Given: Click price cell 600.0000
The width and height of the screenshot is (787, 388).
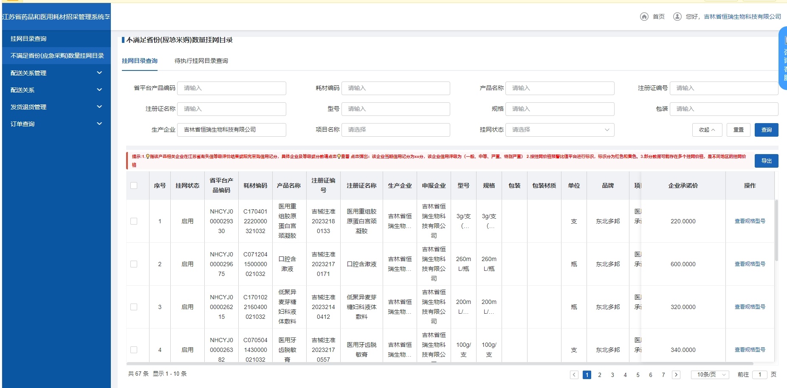Looking at the screenshot, I should [x=683, y=264].
